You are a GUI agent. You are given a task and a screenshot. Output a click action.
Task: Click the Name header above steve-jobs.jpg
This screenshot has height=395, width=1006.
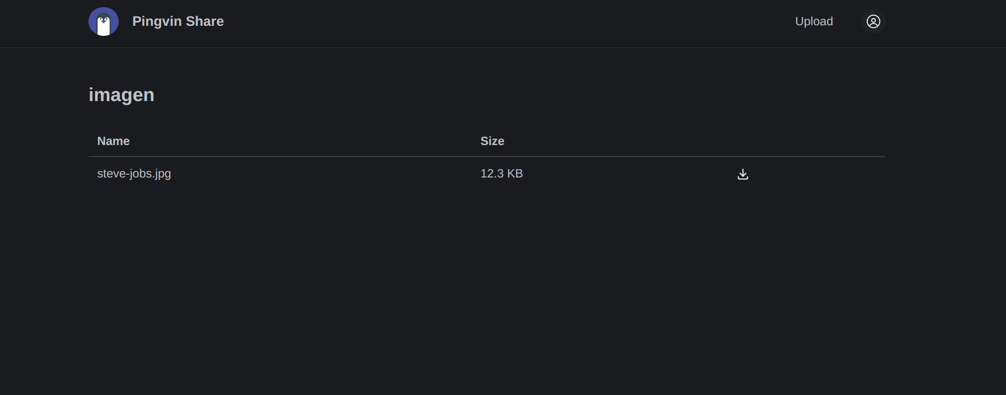pyautogui.click(x=113, y=141)
